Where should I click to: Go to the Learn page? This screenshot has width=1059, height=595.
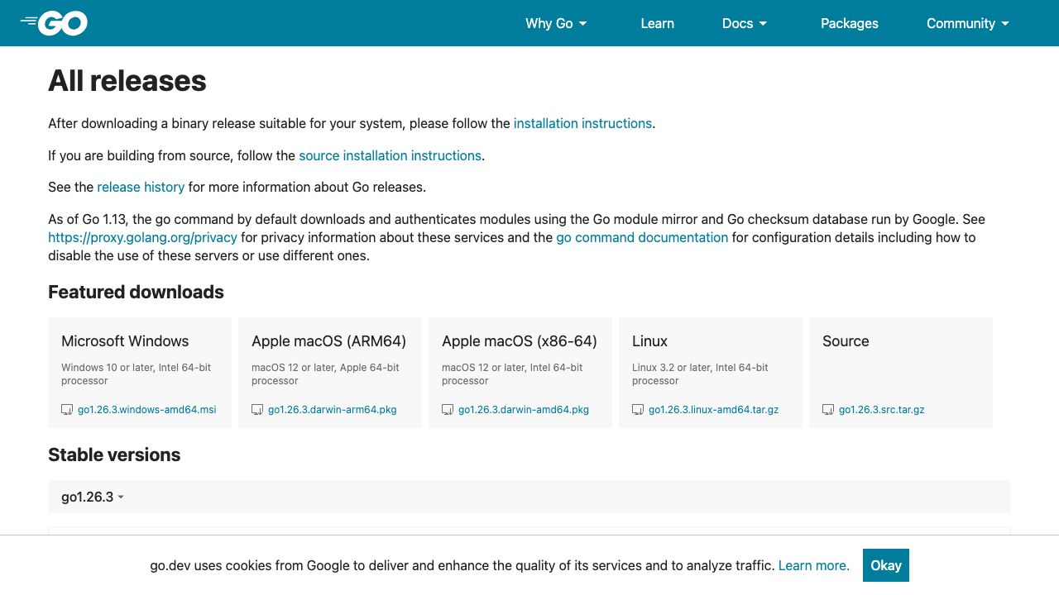click(658, 23)
